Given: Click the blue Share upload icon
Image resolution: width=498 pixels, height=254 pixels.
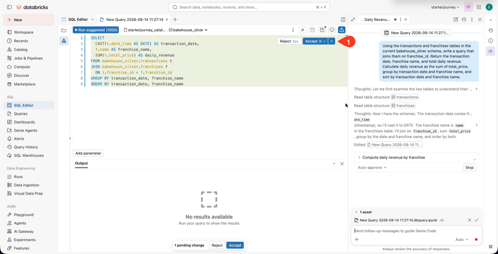Looking at the screenshot, I should click(342, 30).
